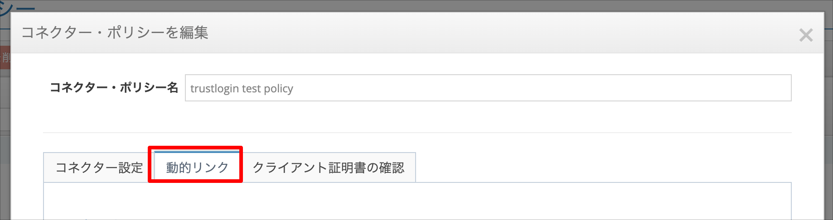Close the コネクター・ポリシーを編集 dialog with the X
This screenshot has width=833, height=220.
tap(806, 35)
